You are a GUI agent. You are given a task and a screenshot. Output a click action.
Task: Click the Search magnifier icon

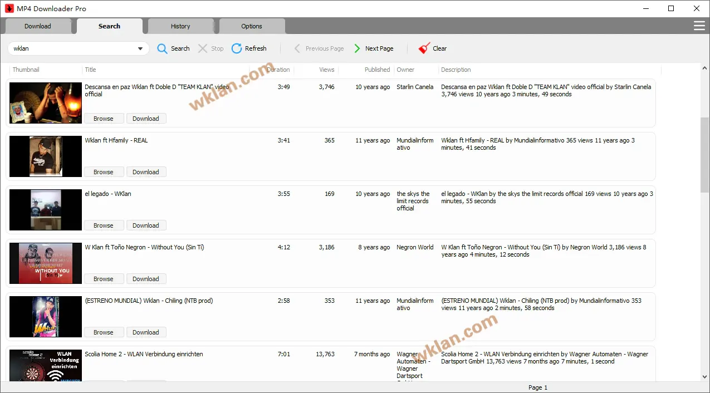click(162, 48)
